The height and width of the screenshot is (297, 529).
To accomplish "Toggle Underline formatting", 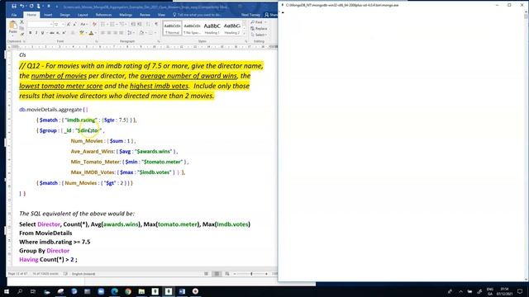I will coord(42,33).
